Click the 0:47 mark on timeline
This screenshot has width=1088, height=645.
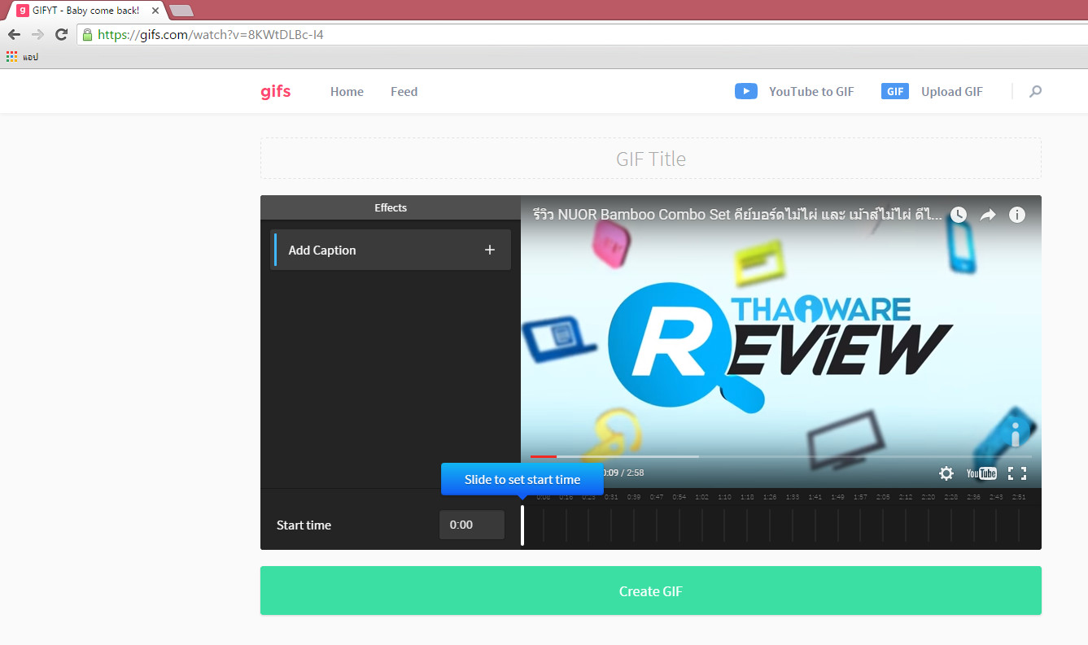click(656, 497)
